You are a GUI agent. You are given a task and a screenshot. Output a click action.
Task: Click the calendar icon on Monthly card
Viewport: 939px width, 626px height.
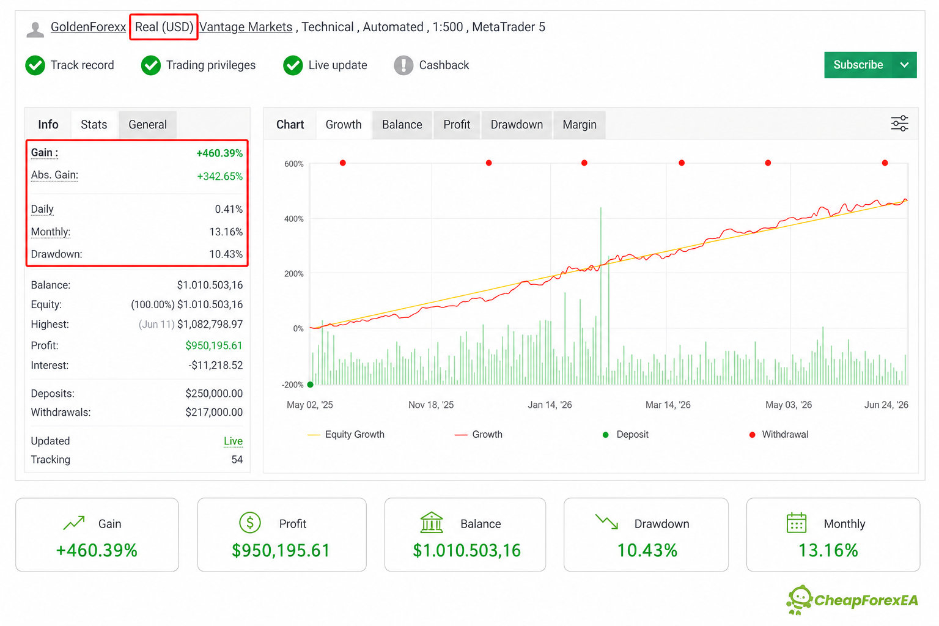coord(797,523)
